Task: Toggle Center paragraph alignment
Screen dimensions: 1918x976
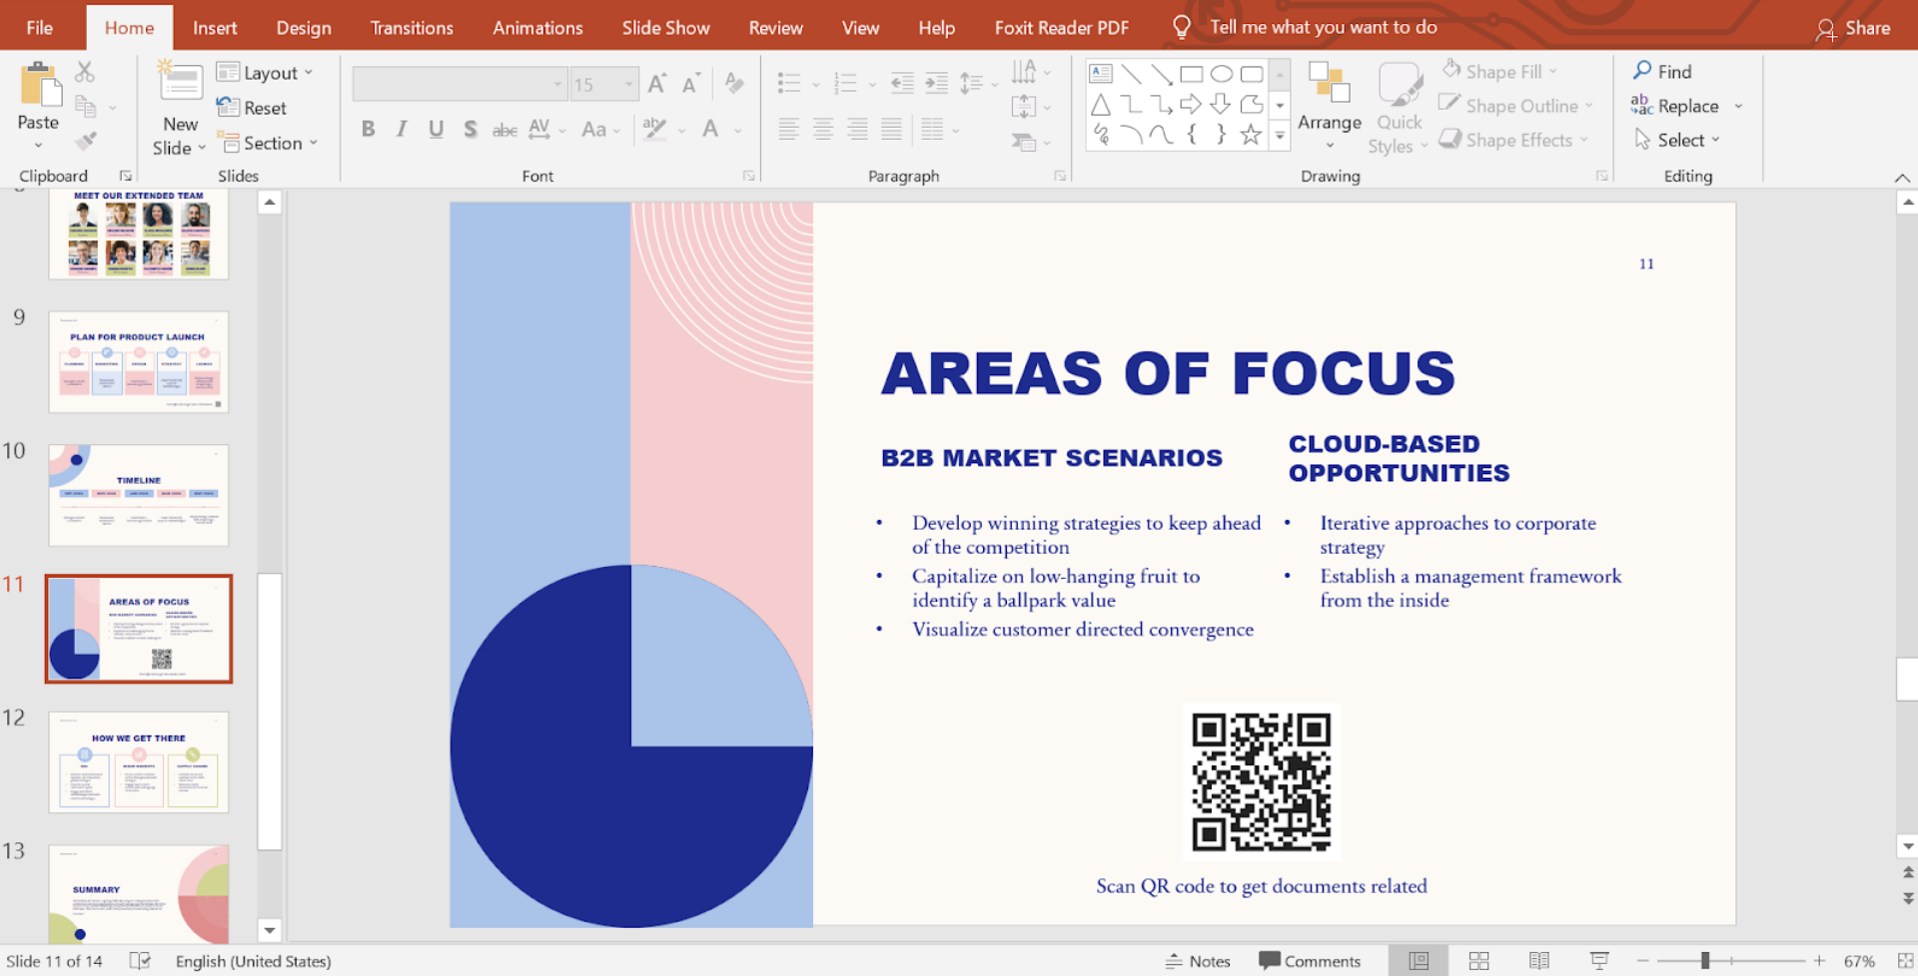Action: [x=823, y=129]
